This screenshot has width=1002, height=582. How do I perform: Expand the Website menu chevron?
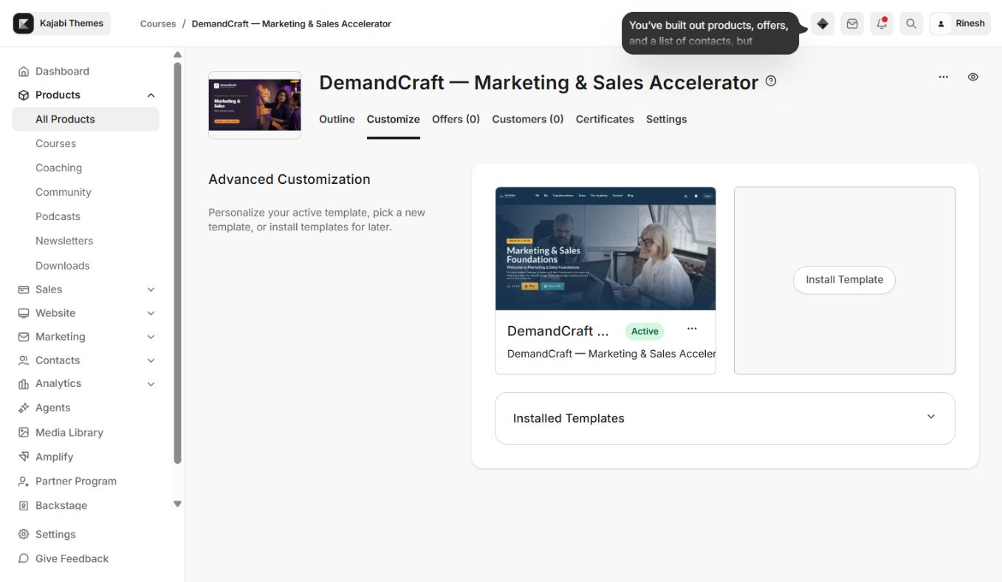click(151, 313)
